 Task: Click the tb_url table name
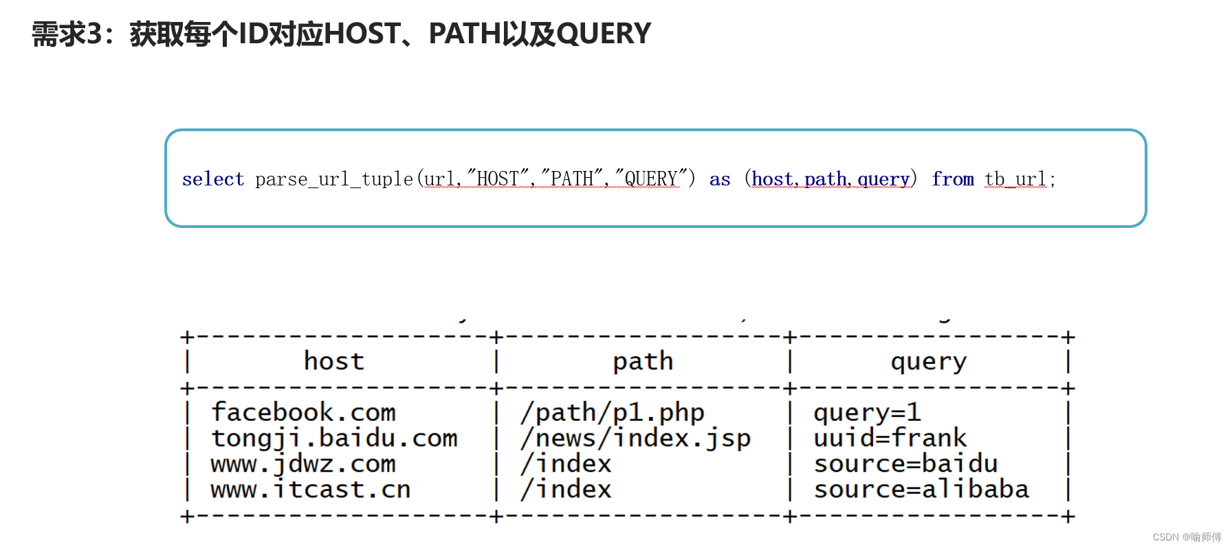[1015, 179]
